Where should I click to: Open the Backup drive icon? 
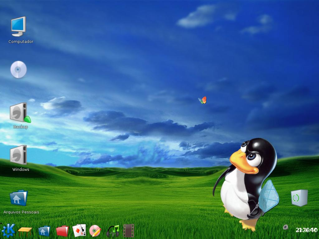point(20,113)
